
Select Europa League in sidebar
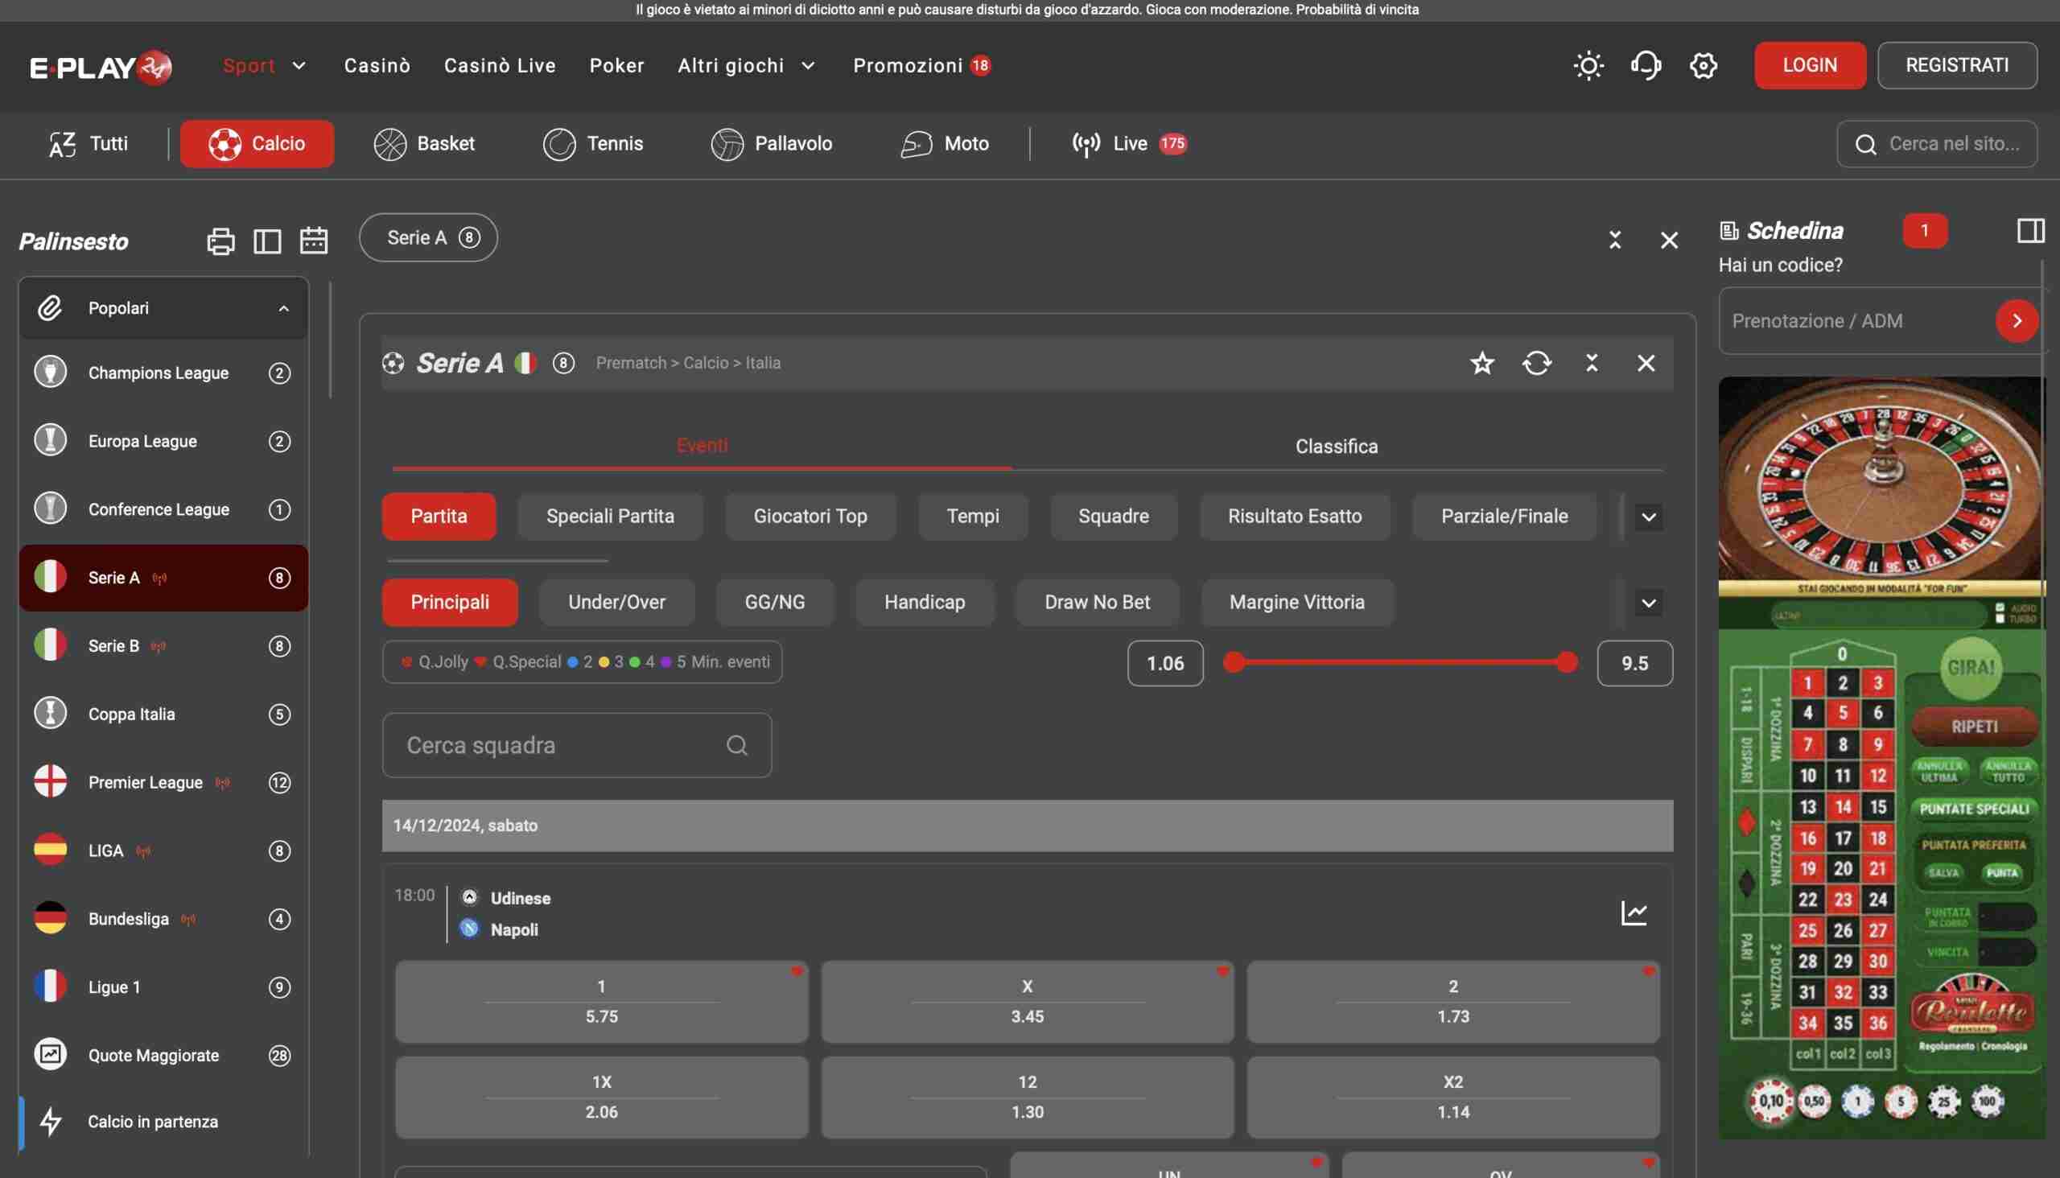tap(163, 441)
